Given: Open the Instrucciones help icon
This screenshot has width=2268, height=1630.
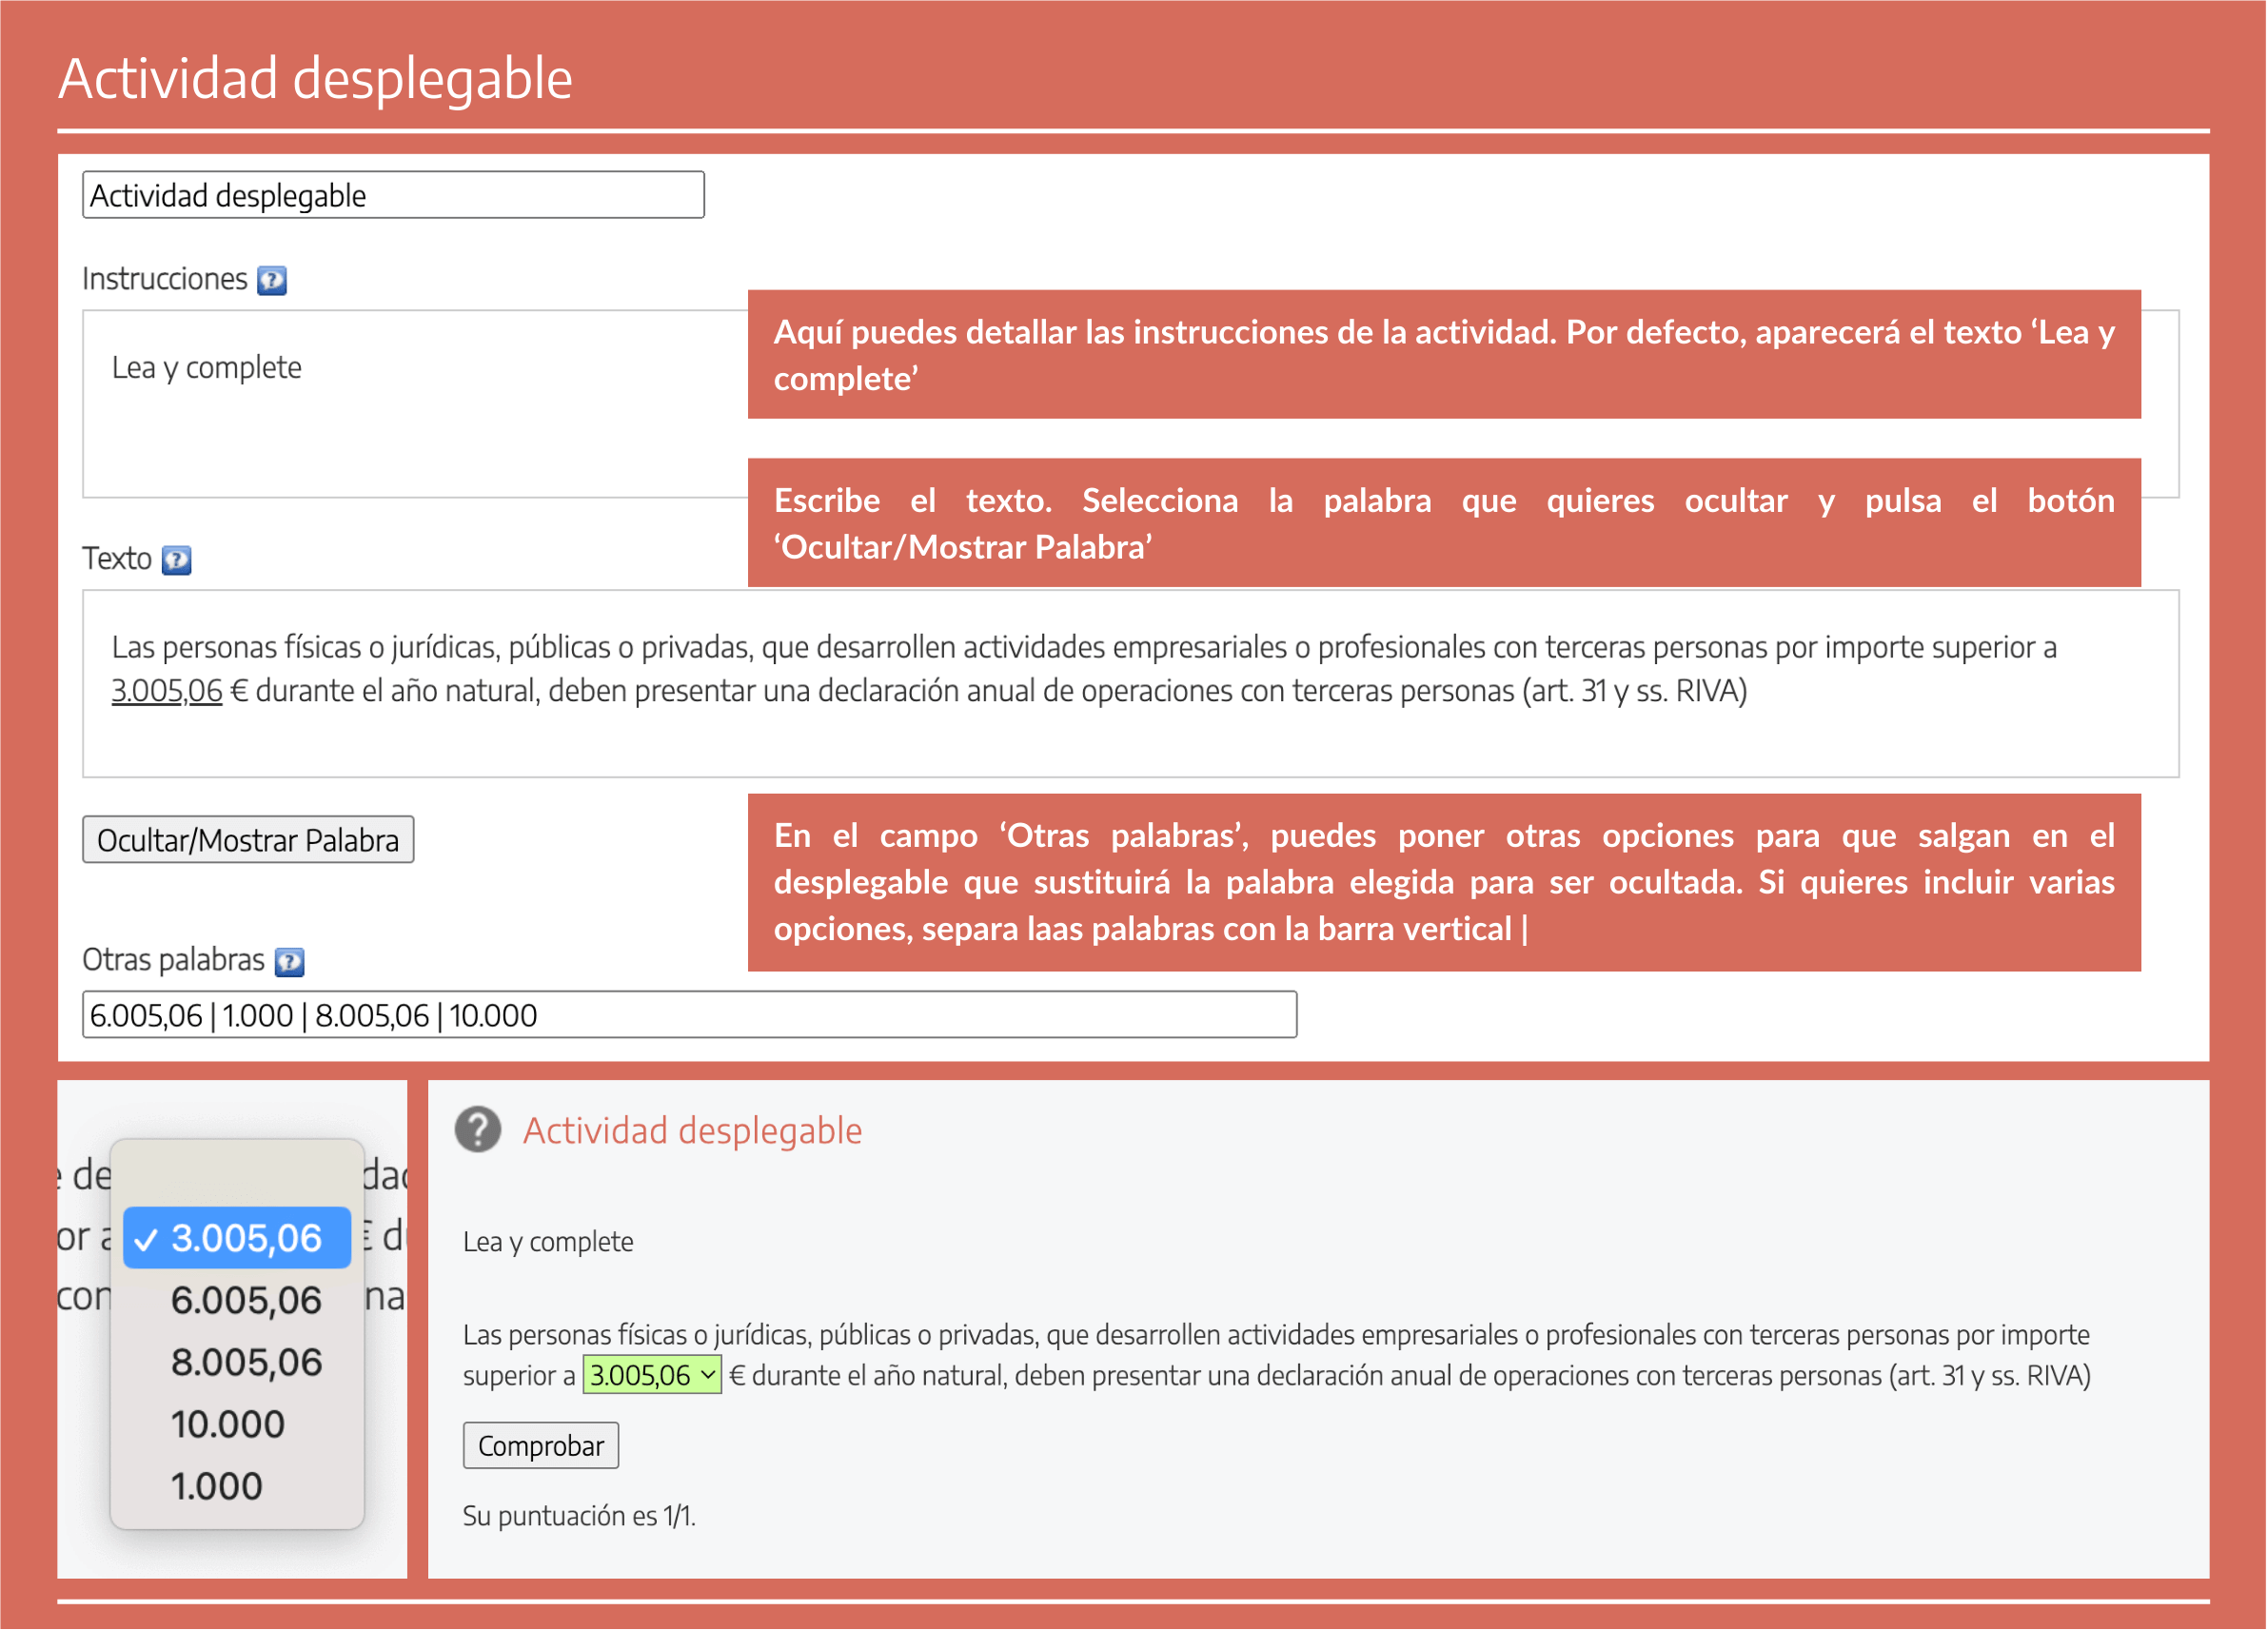Looking at the screenshot, I should (272, 281).
